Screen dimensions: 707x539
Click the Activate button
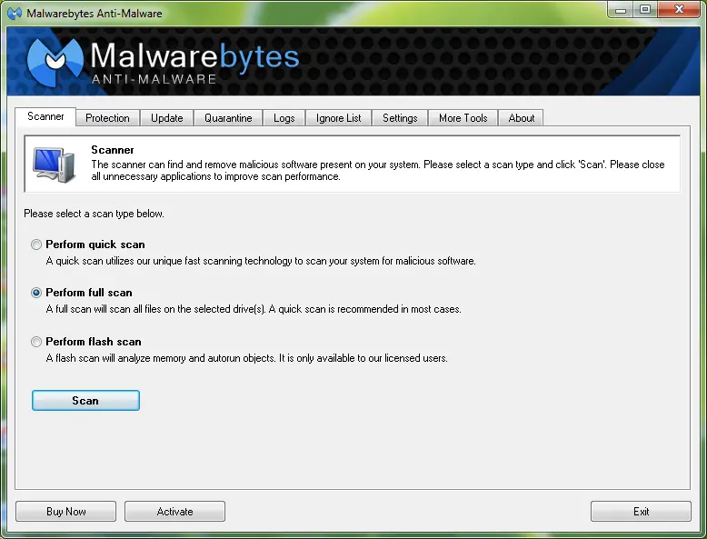(x=175, y=512)
